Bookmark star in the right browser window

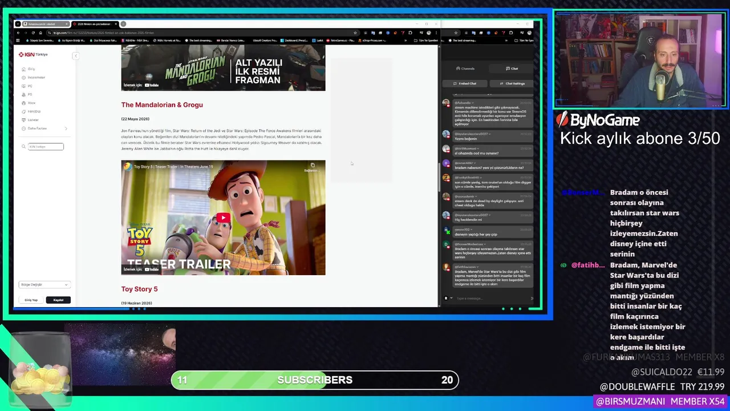point(456,33)
